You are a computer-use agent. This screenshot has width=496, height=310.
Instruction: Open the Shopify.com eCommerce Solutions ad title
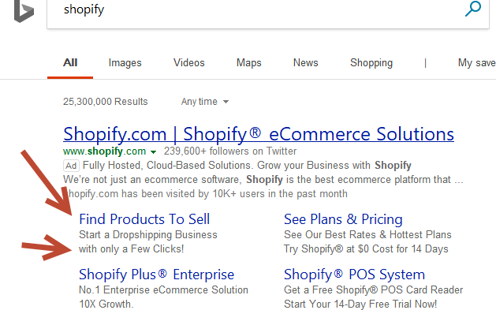(259, 134)
